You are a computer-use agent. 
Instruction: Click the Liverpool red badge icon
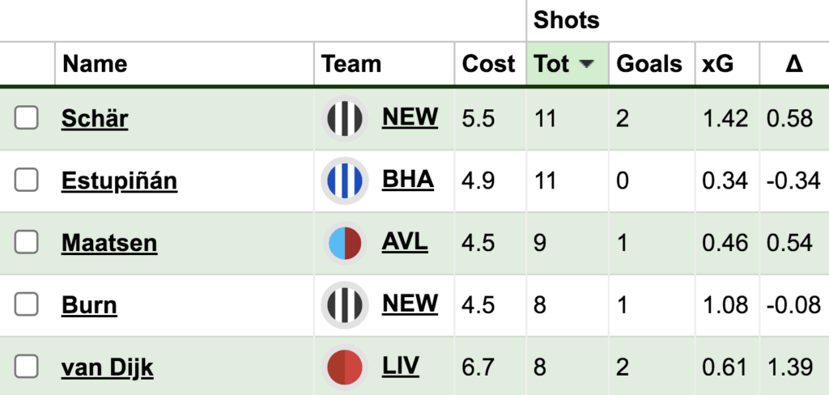[x=346, y=367]
